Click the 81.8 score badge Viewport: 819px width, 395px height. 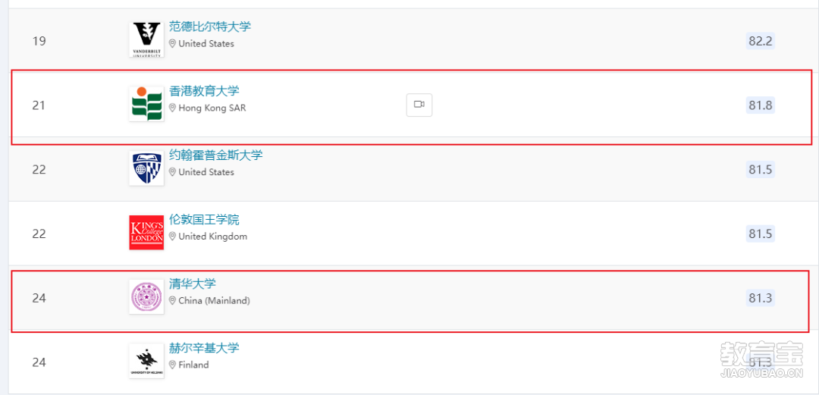pos(760,105)
